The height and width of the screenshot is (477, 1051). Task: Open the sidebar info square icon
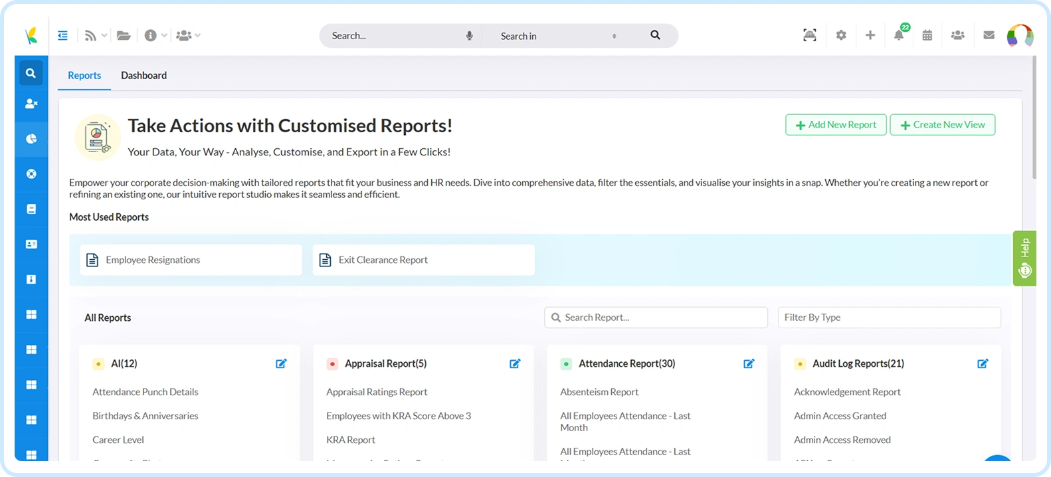pyautogui.click(x=31, y=280)
